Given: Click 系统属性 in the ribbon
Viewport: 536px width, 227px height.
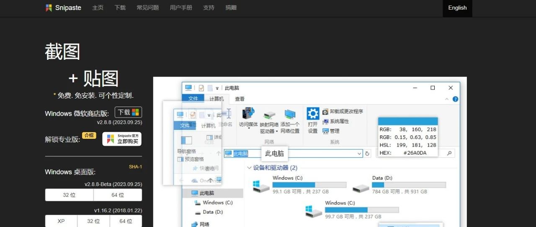Looking at the screenshot, I should pos(335,121).
